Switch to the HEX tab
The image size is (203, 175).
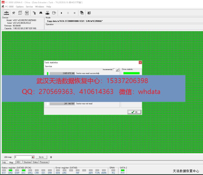(x=18, y=162)
